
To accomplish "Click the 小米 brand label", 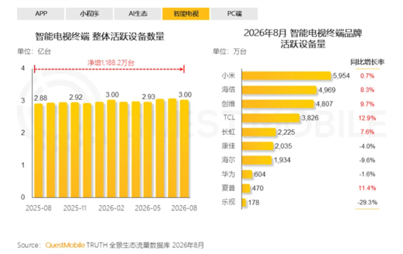I will coord(228,76).
